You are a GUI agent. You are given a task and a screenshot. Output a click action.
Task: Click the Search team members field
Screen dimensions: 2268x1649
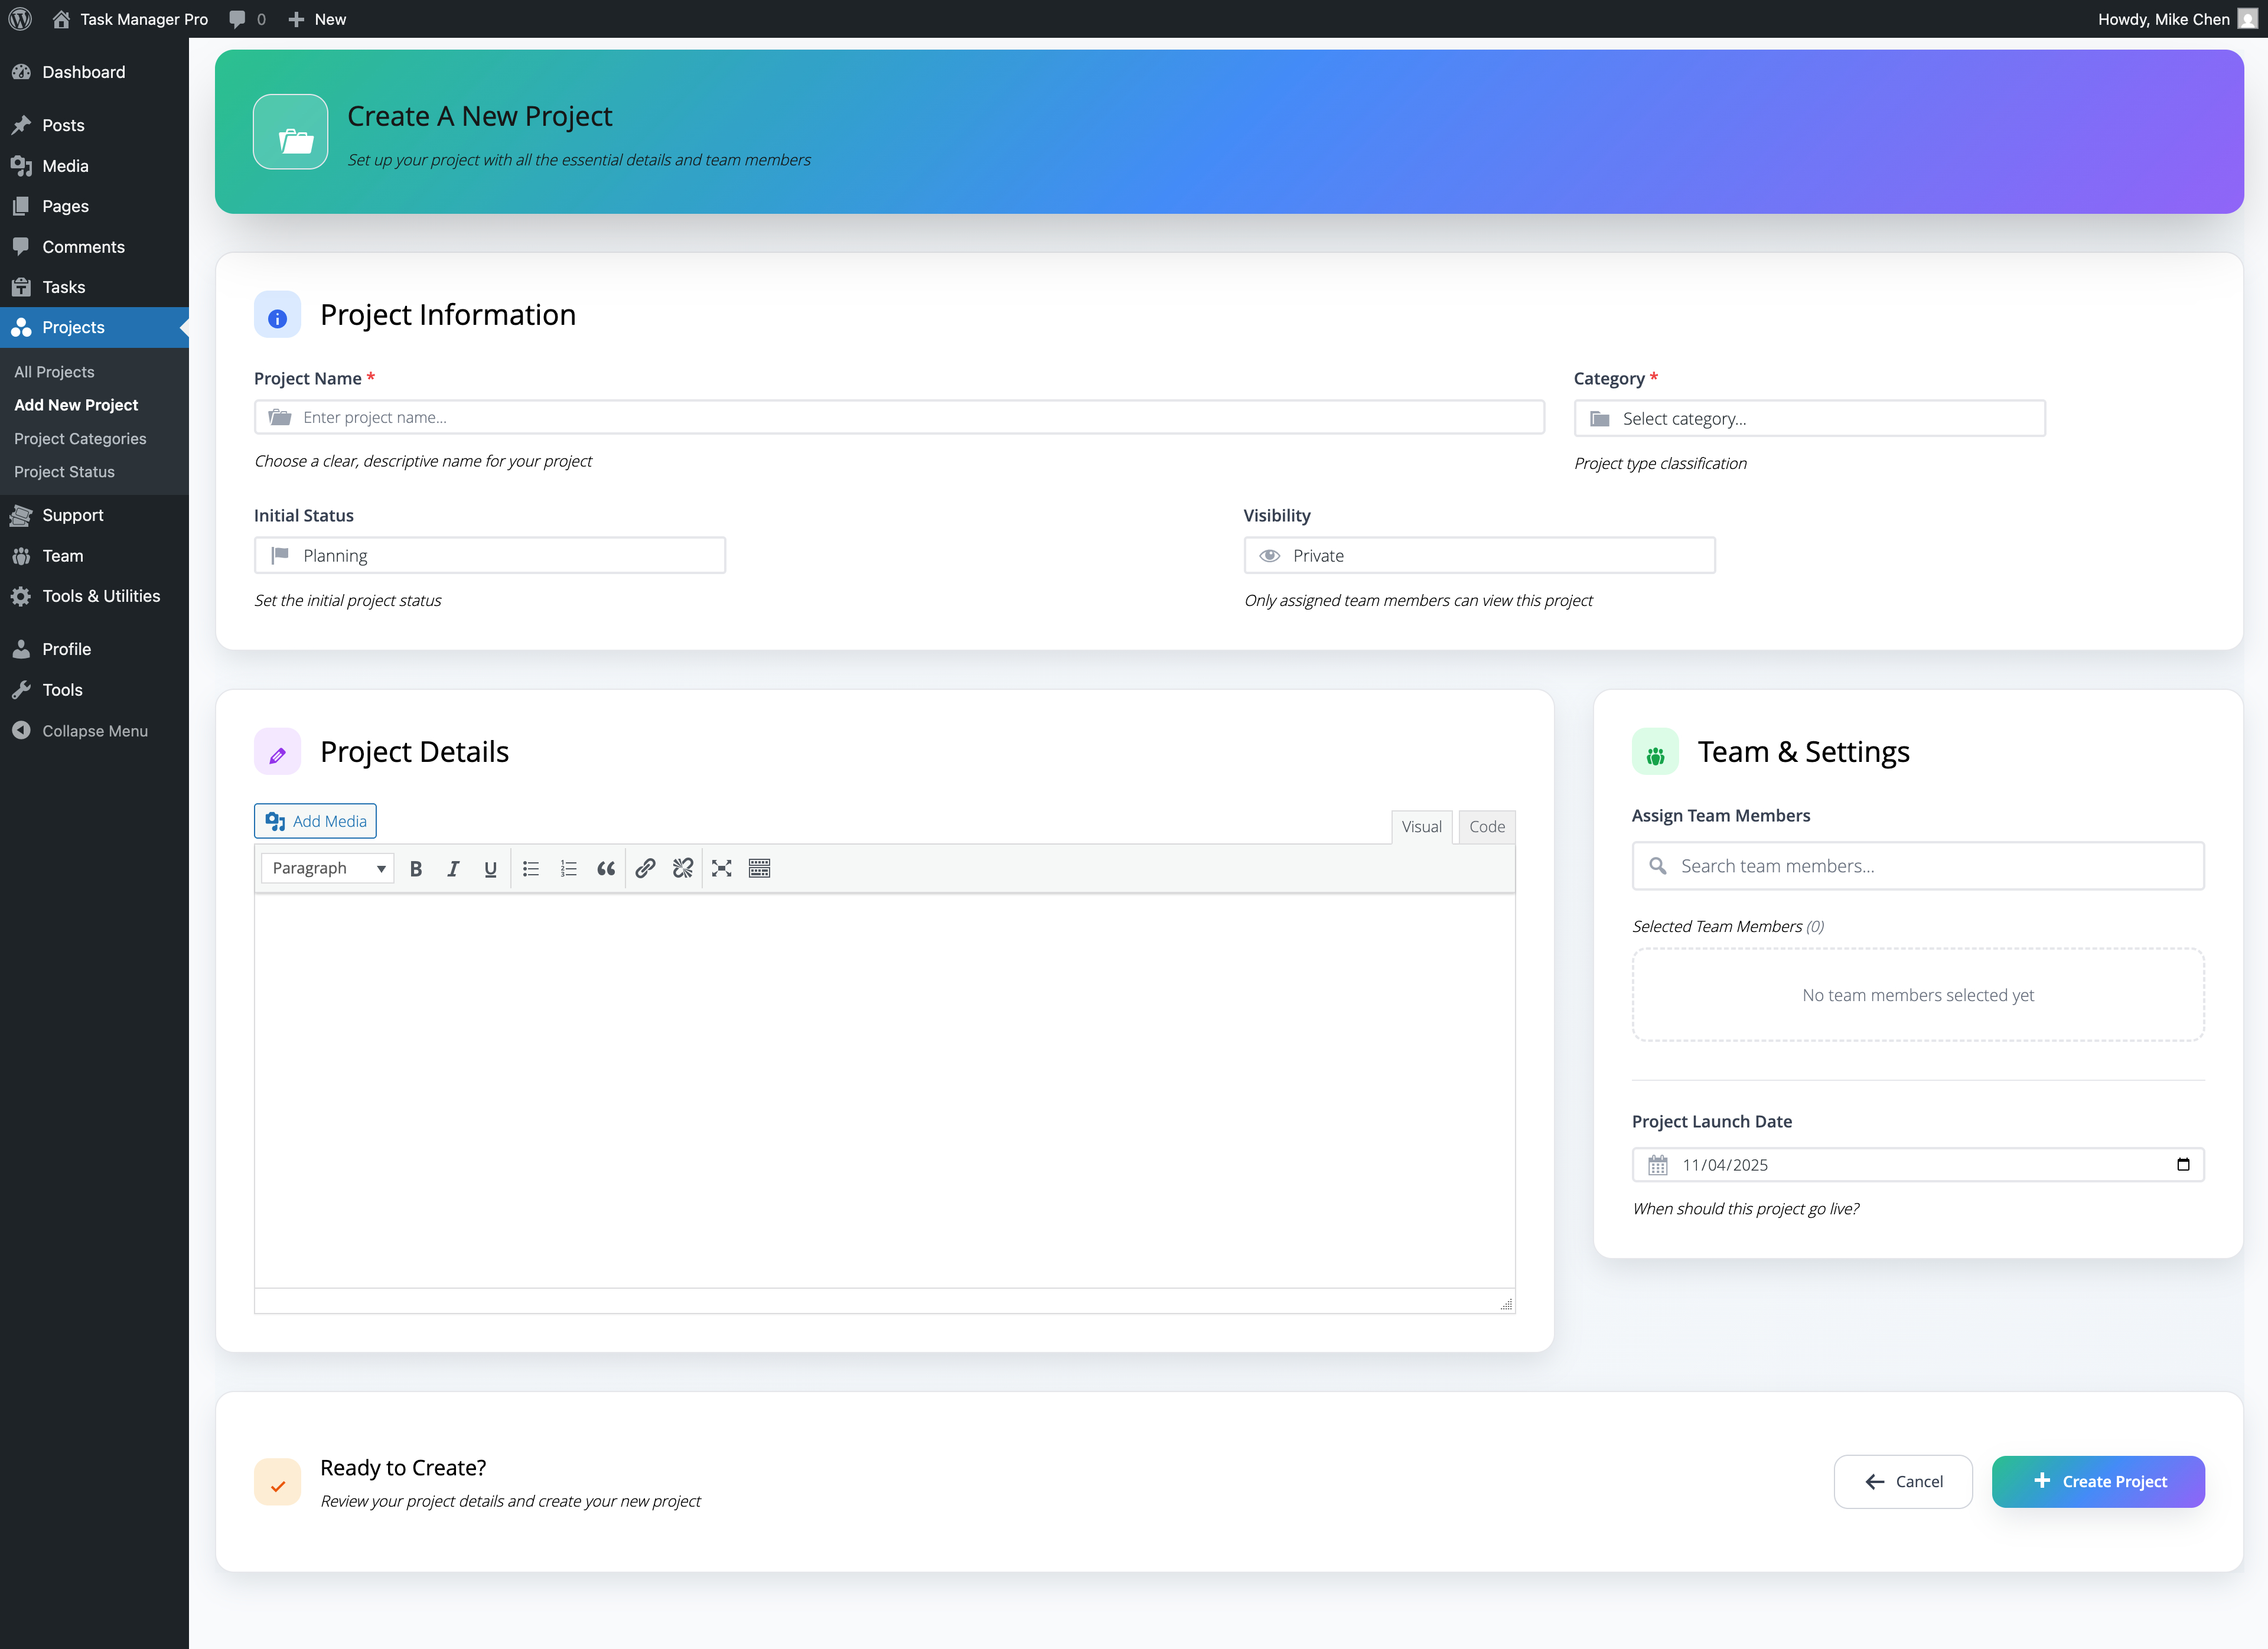pyautogui.click(x=1916, y=866)
